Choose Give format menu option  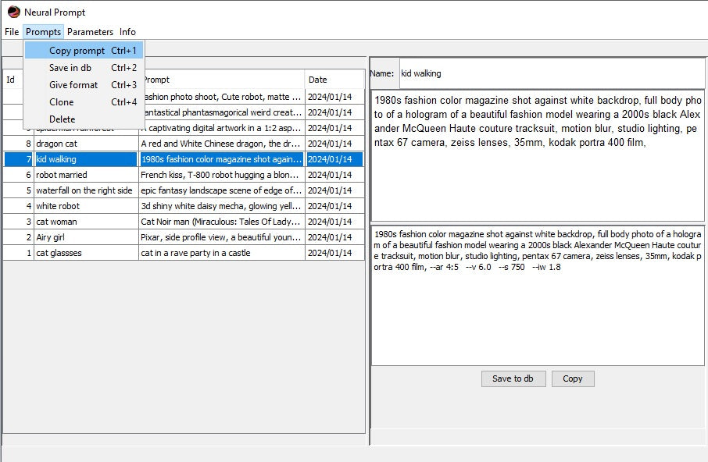pyautogui.click(x=73, y=85)
